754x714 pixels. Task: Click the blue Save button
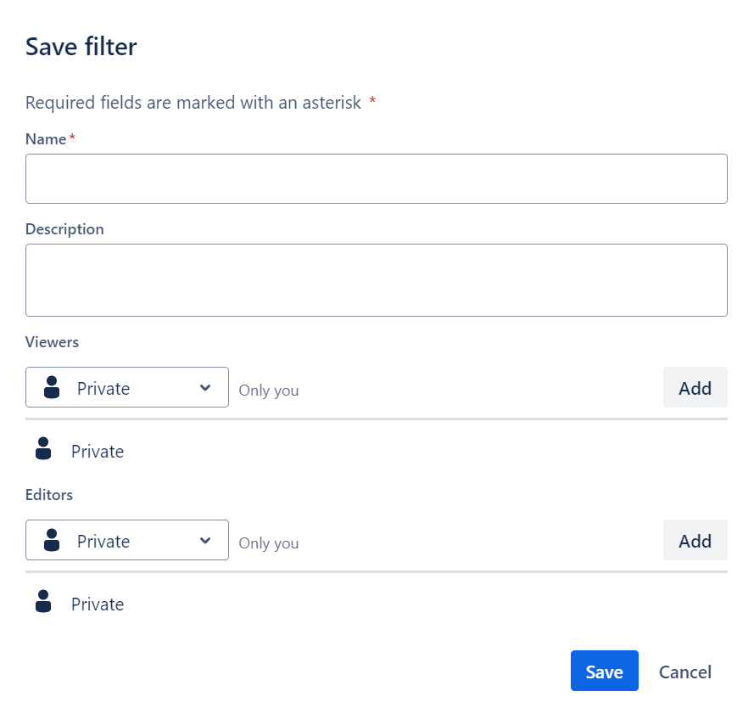click(x=604, y=672)
